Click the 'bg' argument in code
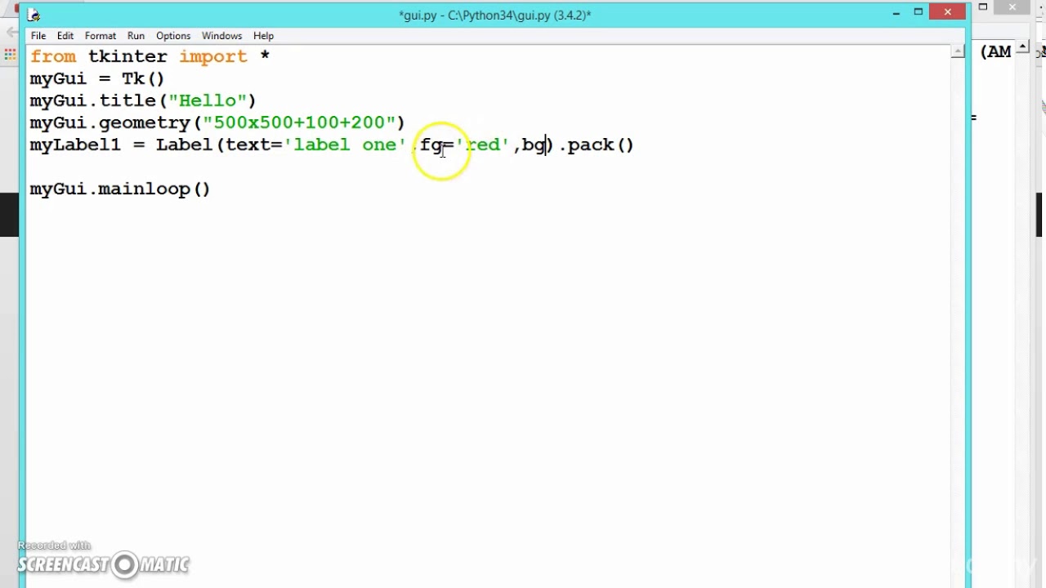 point(533,145)
